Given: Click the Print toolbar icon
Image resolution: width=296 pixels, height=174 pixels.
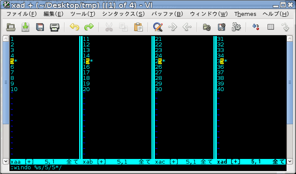Looking at the screenshot, I should (x=55, y=27).
